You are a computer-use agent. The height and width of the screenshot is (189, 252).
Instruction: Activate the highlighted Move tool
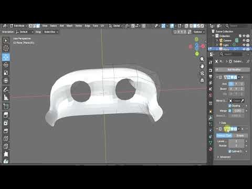6,57
